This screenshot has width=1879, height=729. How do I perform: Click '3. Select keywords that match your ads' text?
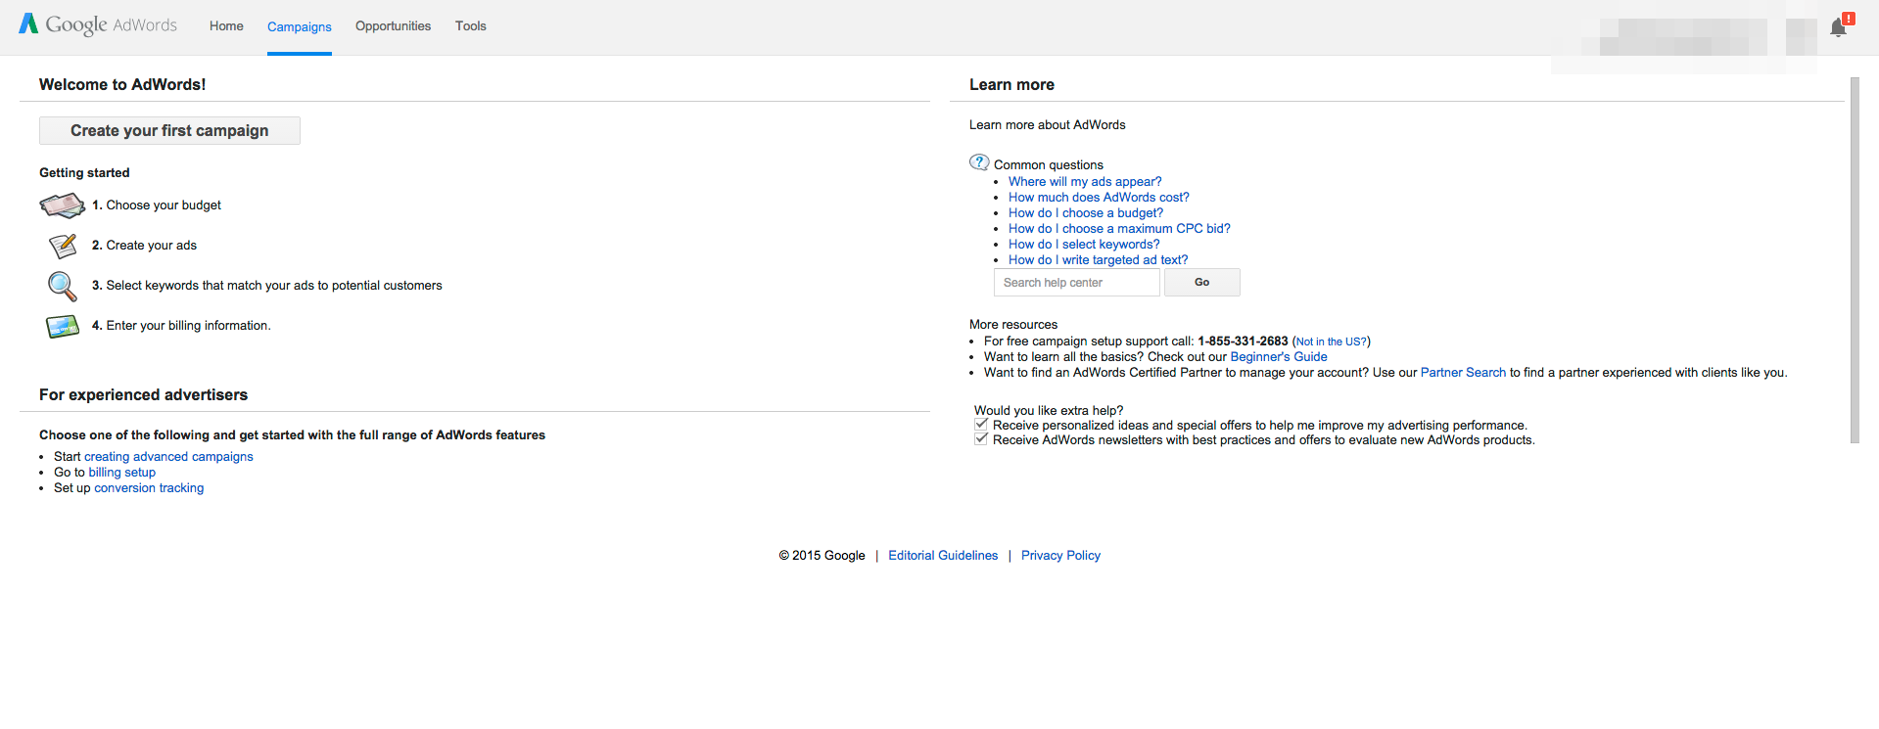point(267,286)
